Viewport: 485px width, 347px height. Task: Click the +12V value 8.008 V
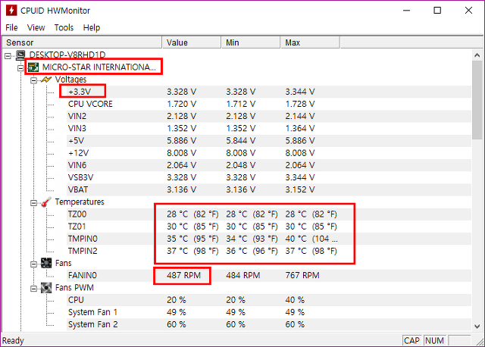click(x=182, y=153)
